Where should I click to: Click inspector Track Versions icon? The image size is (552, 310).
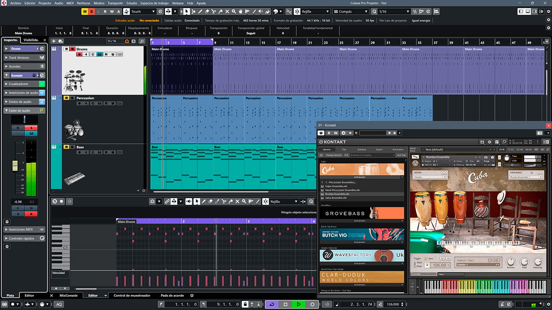coord(42,57)
